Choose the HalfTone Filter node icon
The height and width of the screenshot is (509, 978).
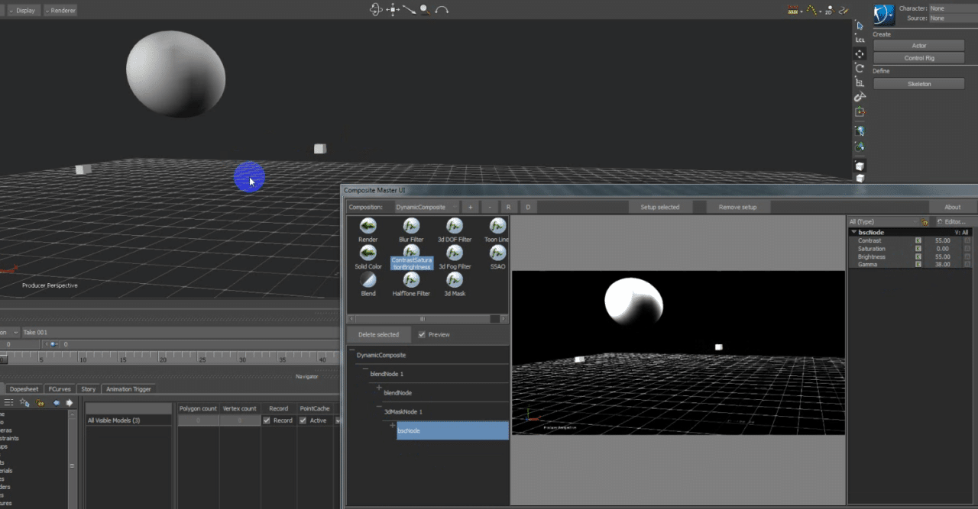coord(411,280)
